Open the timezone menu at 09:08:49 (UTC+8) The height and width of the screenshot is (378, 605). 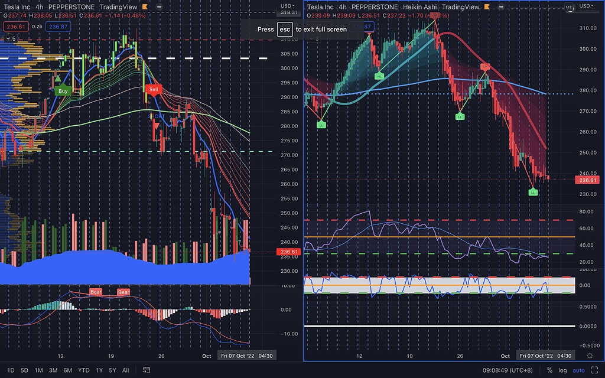508,370
